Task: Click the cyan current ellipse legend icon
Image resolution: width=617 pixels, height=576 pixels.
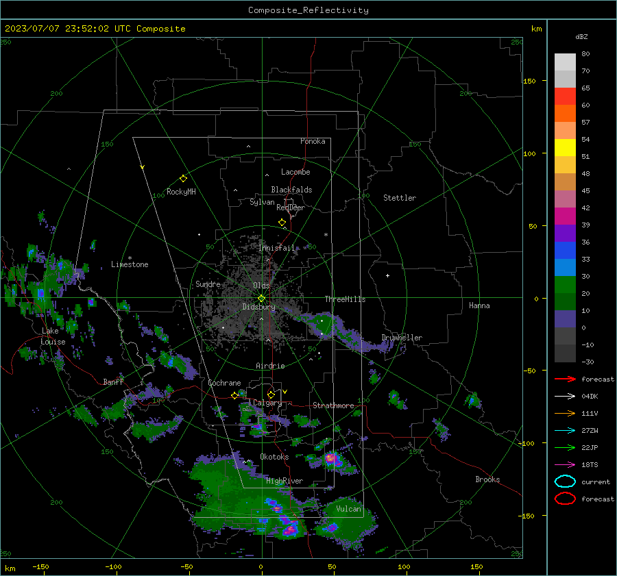Action: tap(565, 481)
